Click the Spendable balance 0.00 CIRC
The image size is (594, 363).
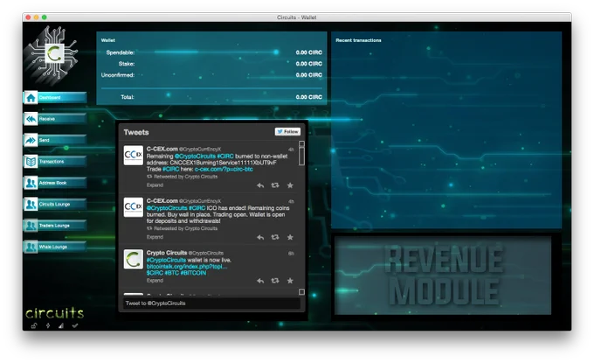308,52
